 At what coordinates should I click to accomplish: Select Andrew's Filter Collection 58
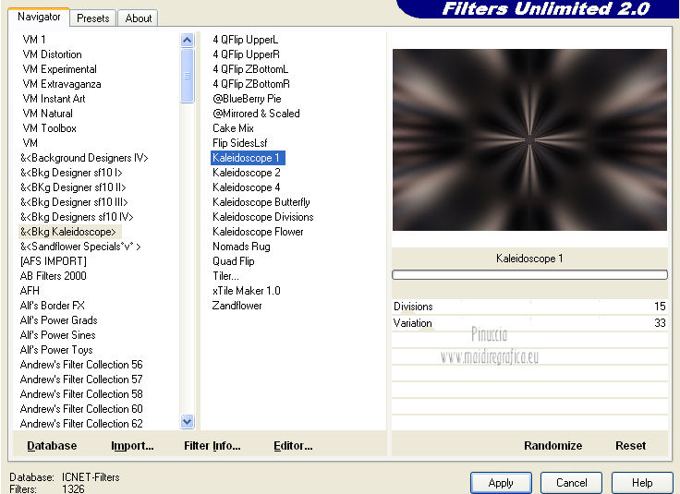81,393
